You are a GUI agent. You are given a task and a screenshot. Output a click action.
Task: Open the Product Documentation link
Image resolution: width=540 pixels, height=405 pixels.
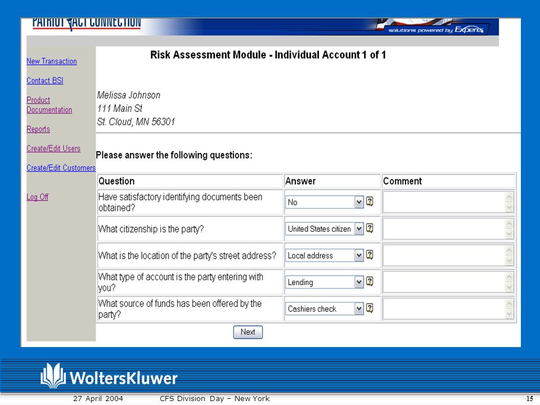(49, 105)
